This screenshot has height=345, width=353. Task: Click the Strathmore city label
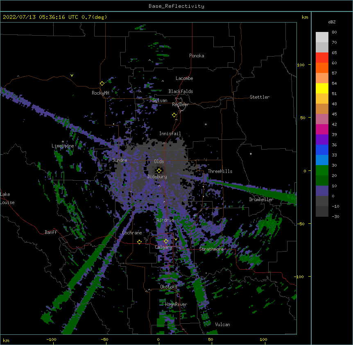(211, 249)
